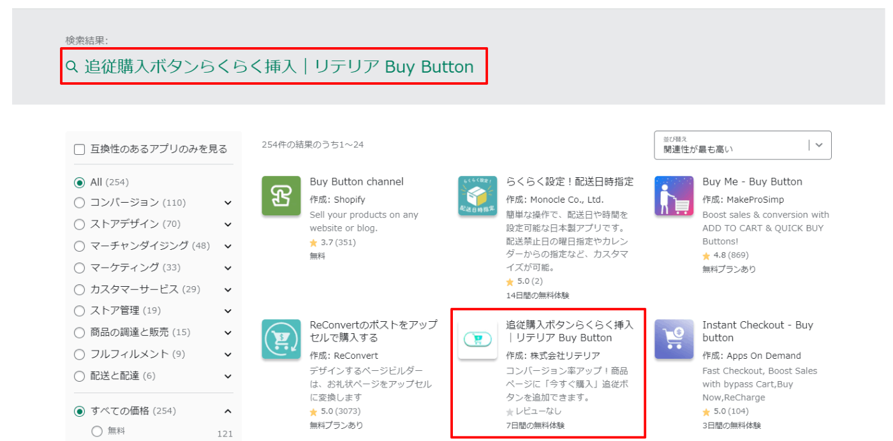Open the らくらく設定！配送日時指定 app icon
893x441 pixels.
[478, 196]
